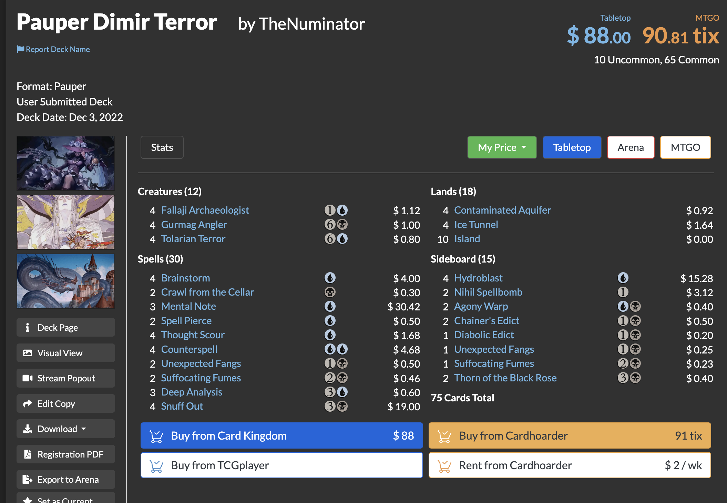Open the Chainer's Edict card link
This screenshot has width=727, height=503.
(x=487, y=321)
